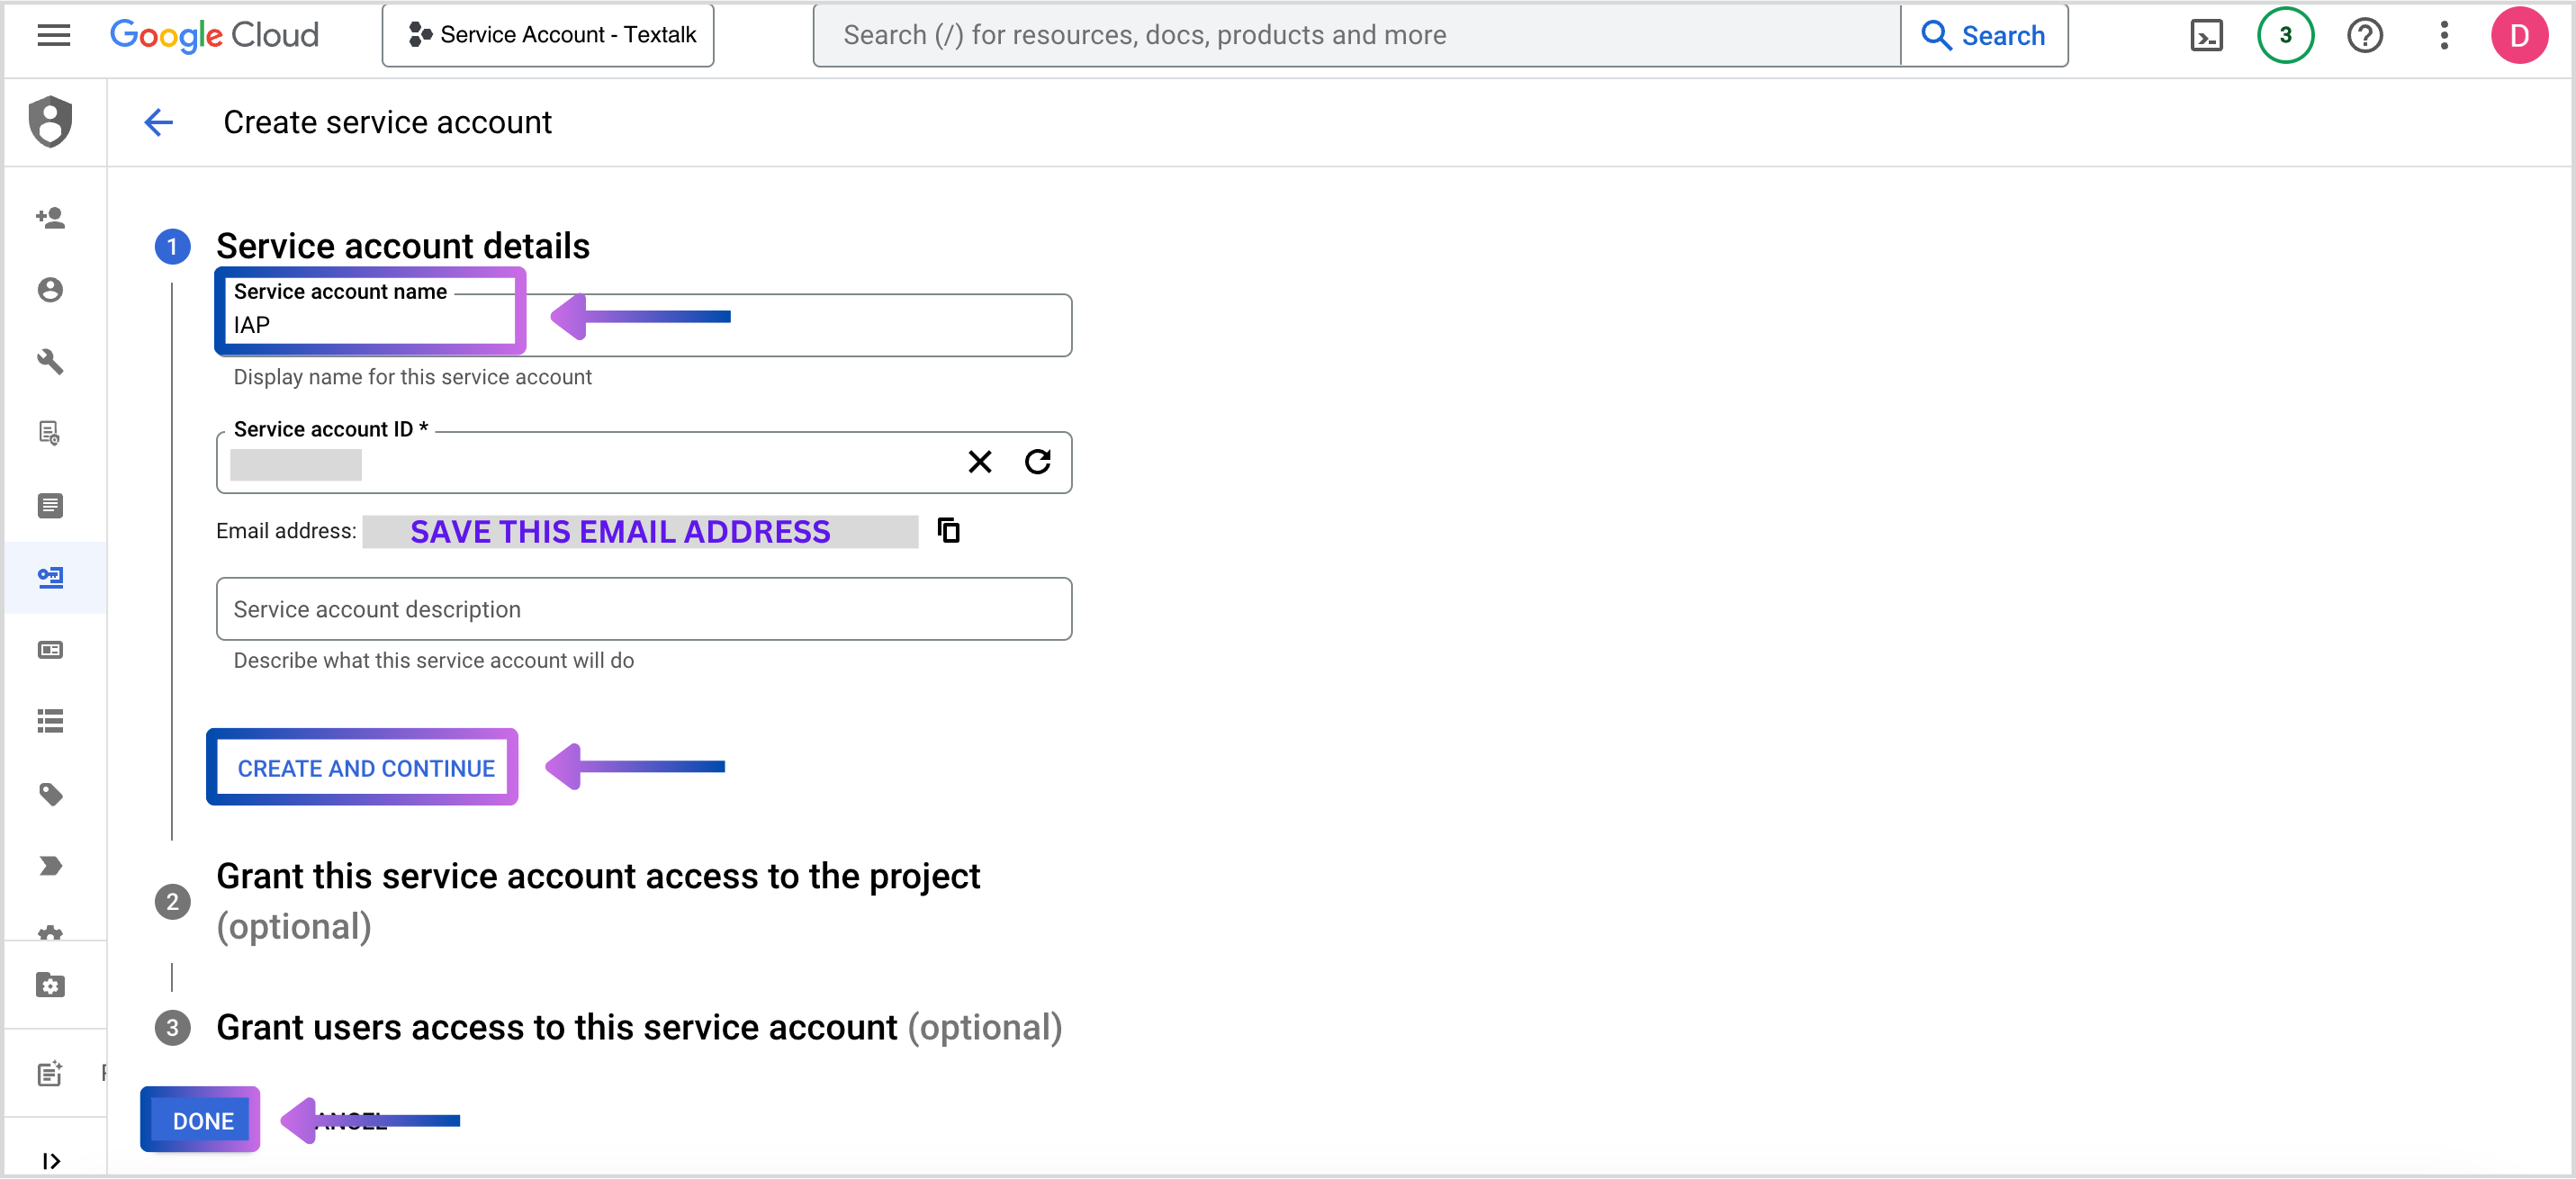Screen dimensions: 2576x1179
Task: Click the back arrow beside Create service account
Action: [x=158, y=122]
